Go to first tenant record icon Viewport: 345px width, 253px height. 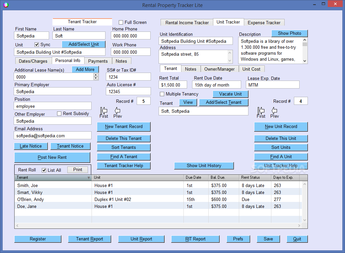103,110
